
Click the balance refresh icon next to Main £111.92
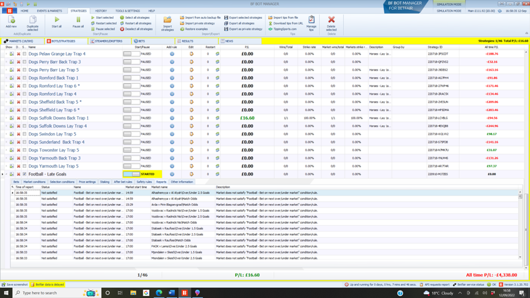tap(500, 11)
